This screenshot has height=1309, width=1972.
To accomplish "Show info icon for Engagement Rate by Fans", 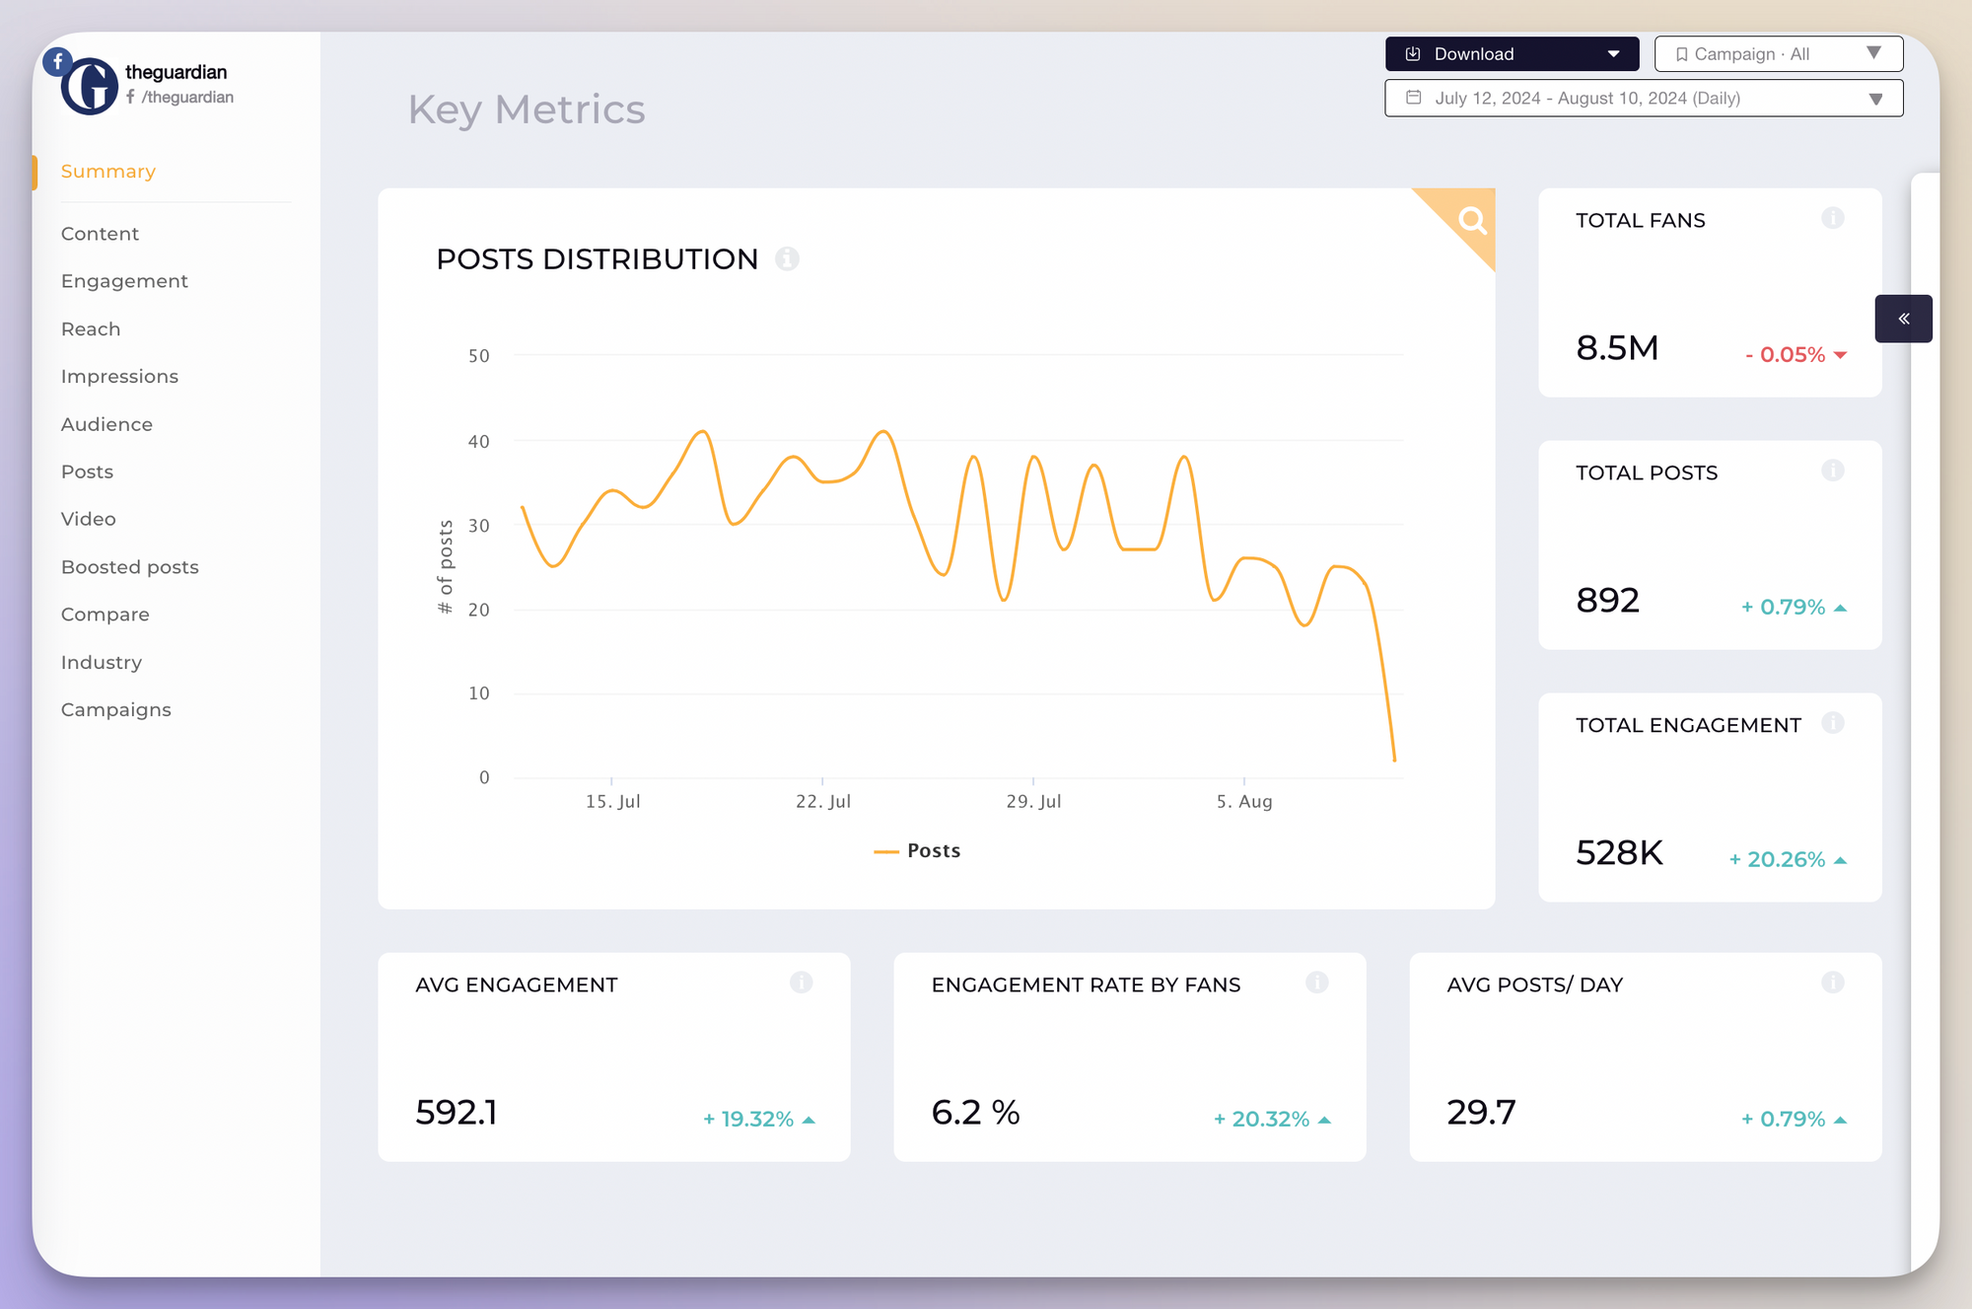I will [x=1316, y=982].
